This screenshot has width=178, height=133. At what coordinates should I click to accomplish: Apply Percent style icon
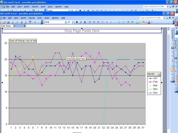111,22
